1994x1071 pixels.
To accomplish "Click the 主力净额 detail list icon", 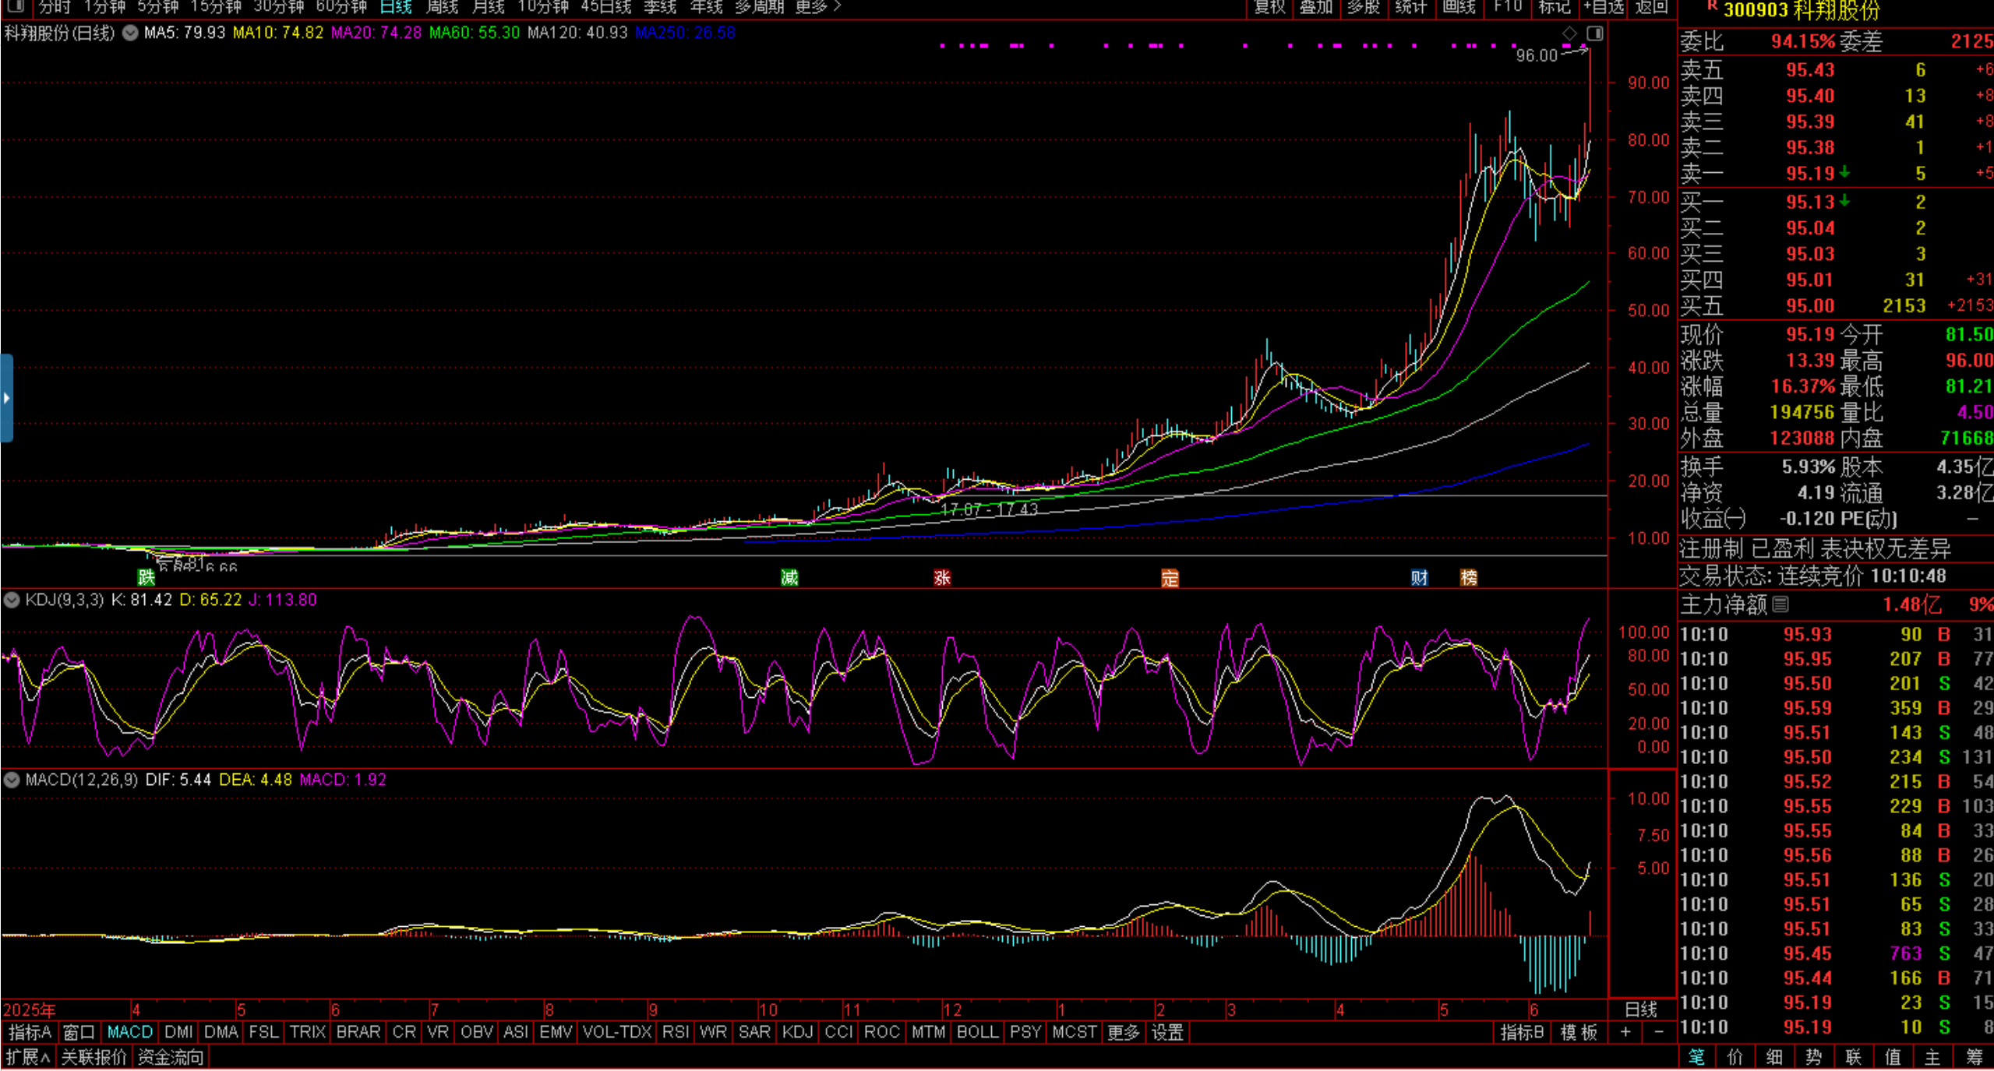I will pos(1780,604).
